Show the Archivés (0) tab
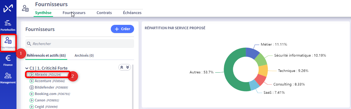The height and width of the screenshot is (109, 351). click(84, 56)
